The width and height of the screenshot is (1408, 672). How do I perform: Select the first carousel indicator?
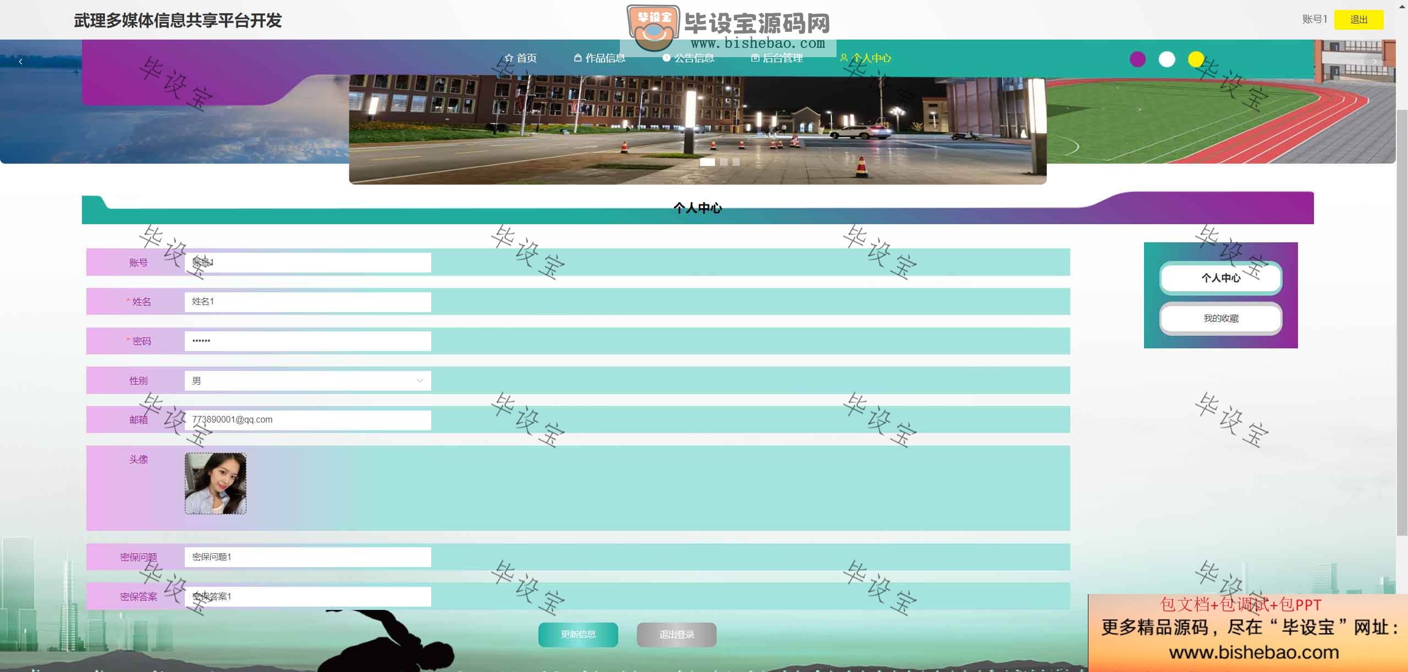click(x=707, y=162)
